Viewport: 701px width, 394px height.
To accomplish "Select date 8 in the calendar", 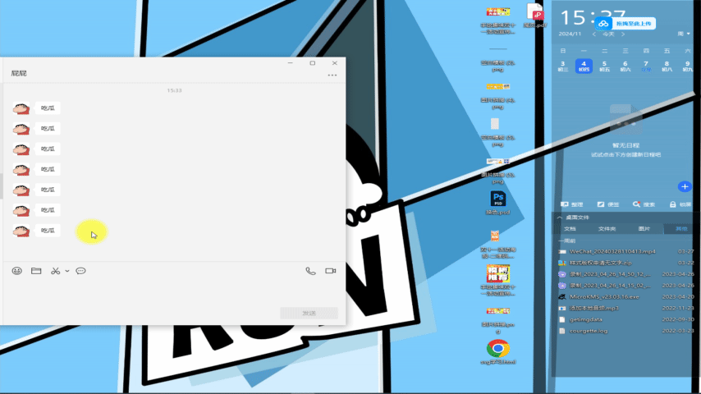I will (x=667, y=66).
